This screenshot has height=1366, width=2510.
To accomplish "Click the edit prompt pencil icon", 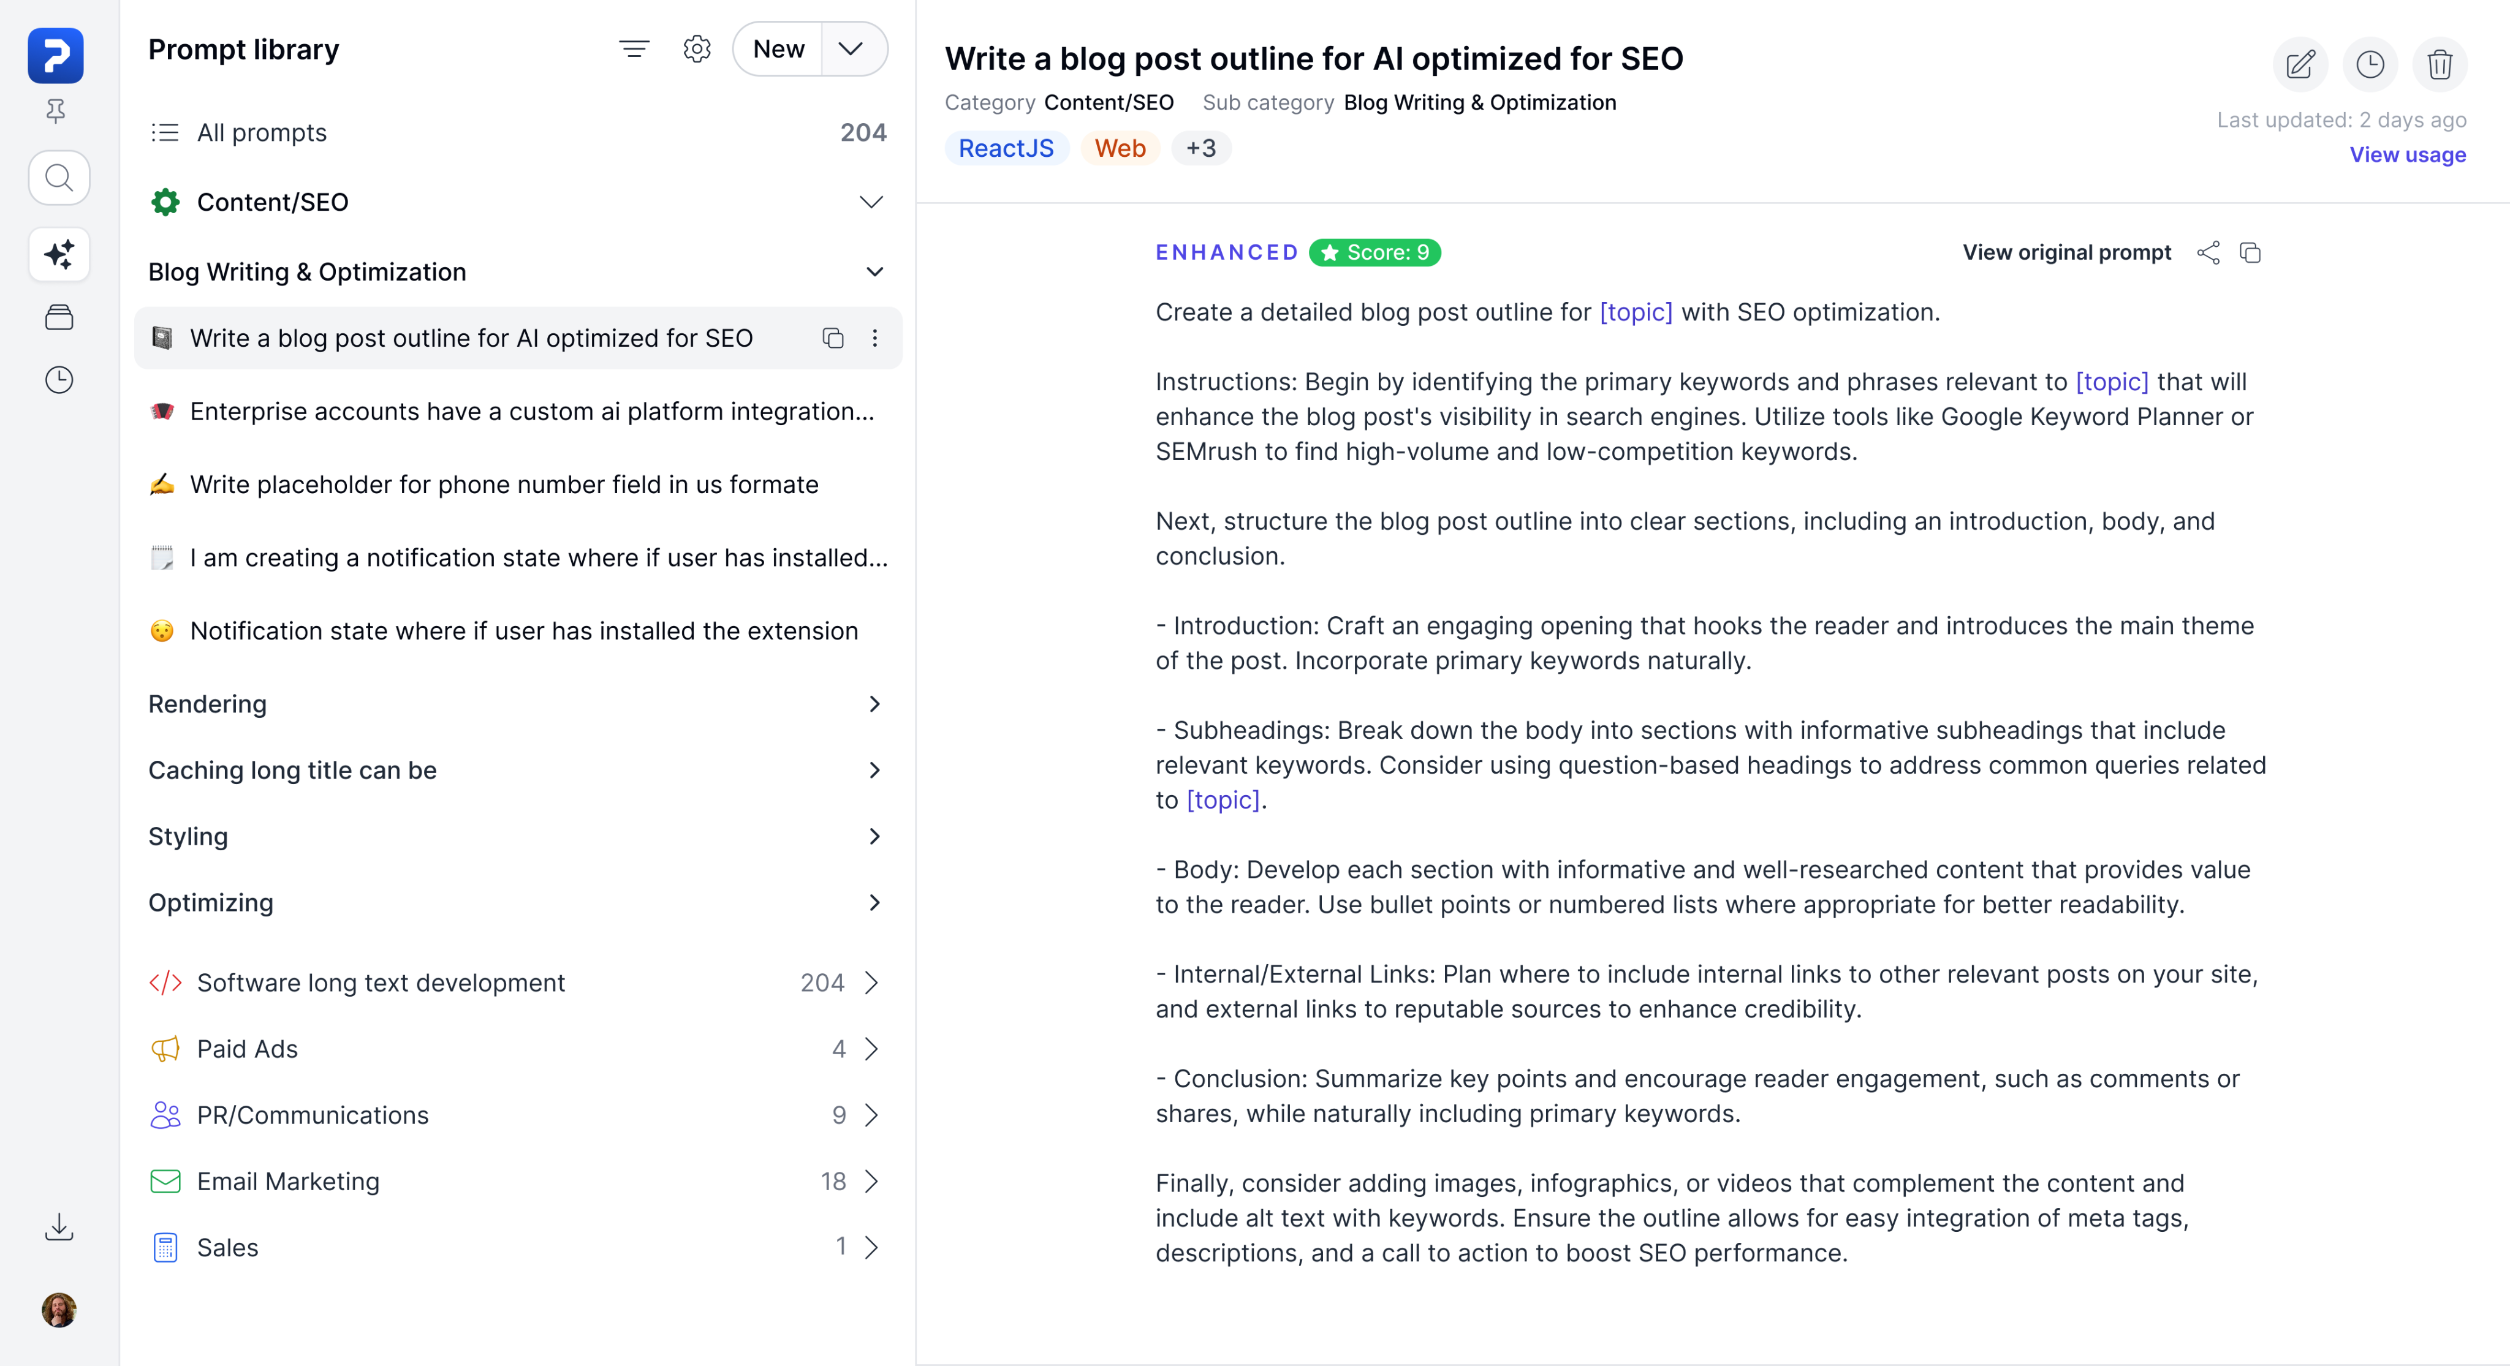I will coord(2300,64).
